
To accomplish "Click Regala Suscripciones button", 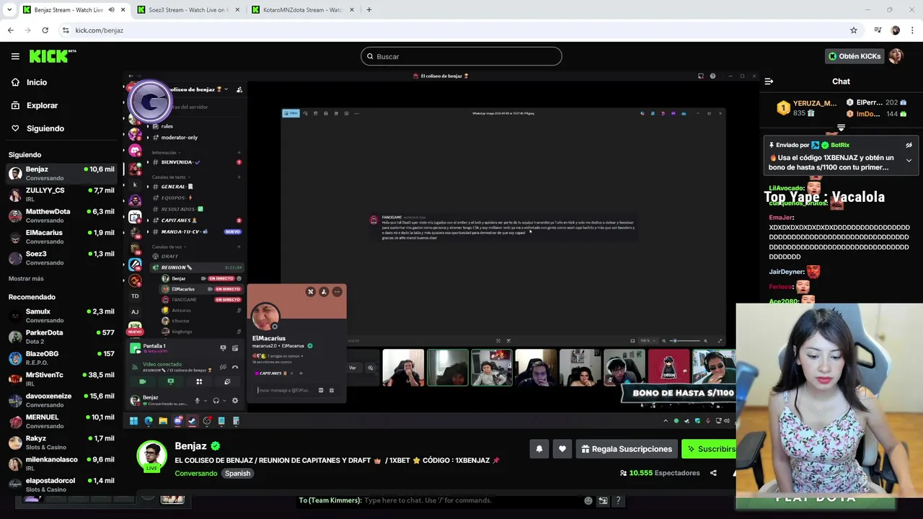I will [627, 449].
